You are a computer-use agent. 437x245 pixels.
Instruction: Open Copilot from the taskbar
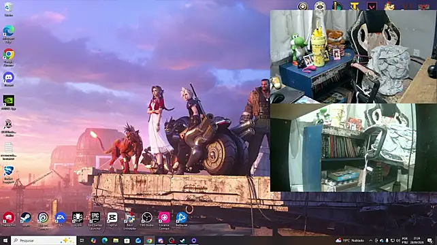coord(93,240)
